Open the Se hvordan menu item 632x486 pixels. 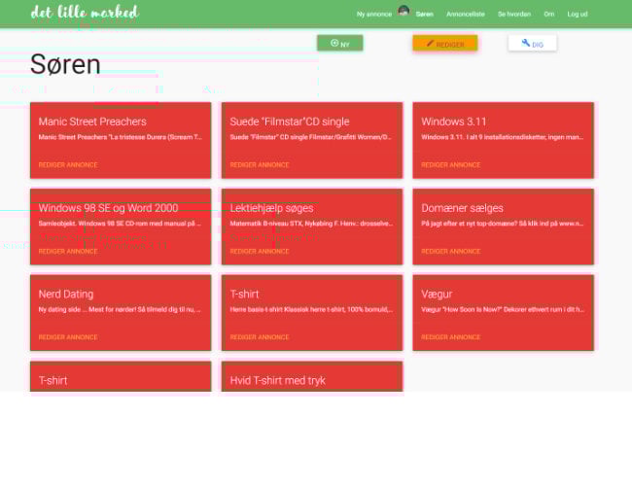[514, 15]
